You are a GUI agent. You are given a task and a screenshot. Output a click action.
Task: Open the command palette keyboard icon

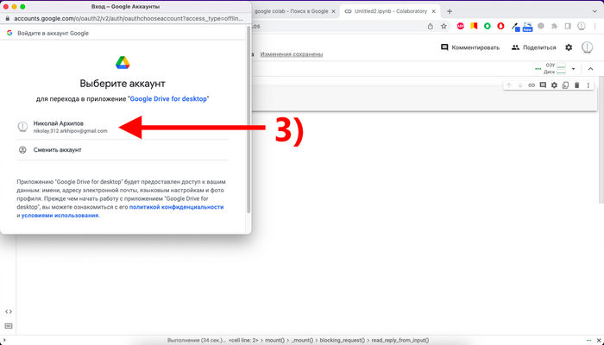click(x=9, y=326)
